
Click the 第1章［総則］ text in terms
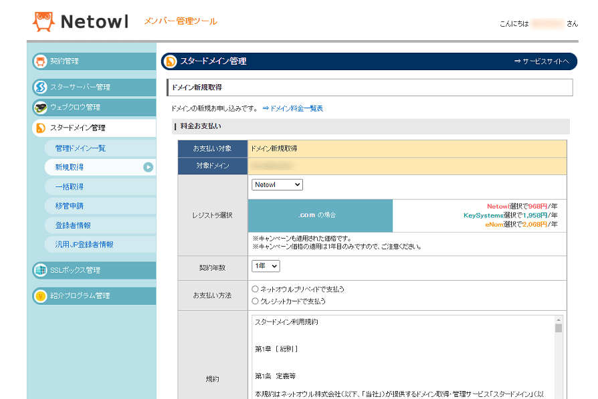click(276, 349)
